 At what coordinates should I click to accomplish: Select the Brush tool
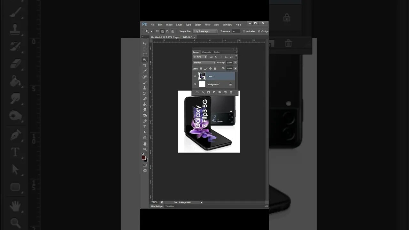(x=145, y=82)
